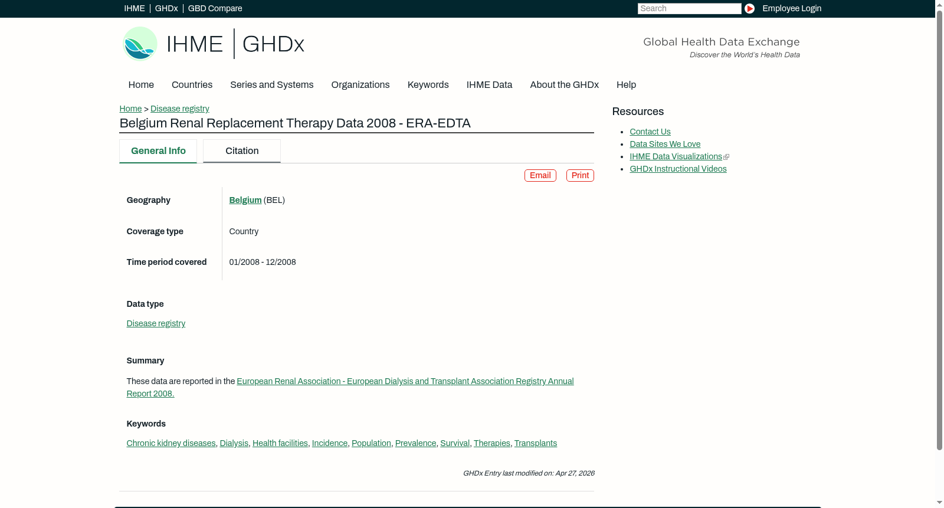This screenshot has width=944, height=508.
Task: Open About the GHDx menu
Action: click(x=564, y=85)
